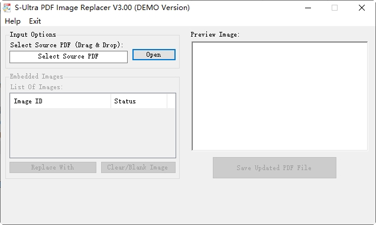The image size is (376, 225).
Task: Open the Help menu
Action: point(12,21)
